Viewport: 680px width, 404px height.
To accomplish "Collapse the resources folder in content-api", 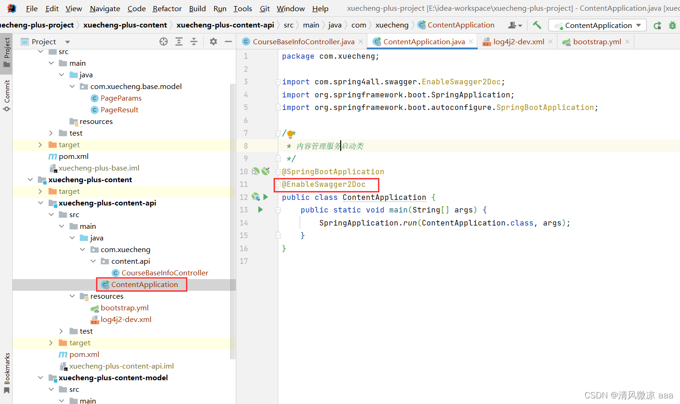I will coord(72,296).
